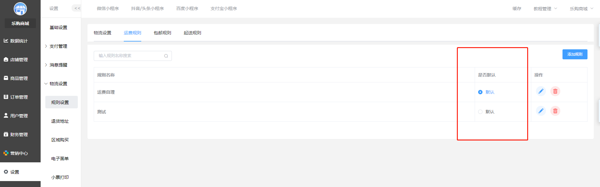
Task: Switch to the 起送规则 tab
Action: point(192,33)
